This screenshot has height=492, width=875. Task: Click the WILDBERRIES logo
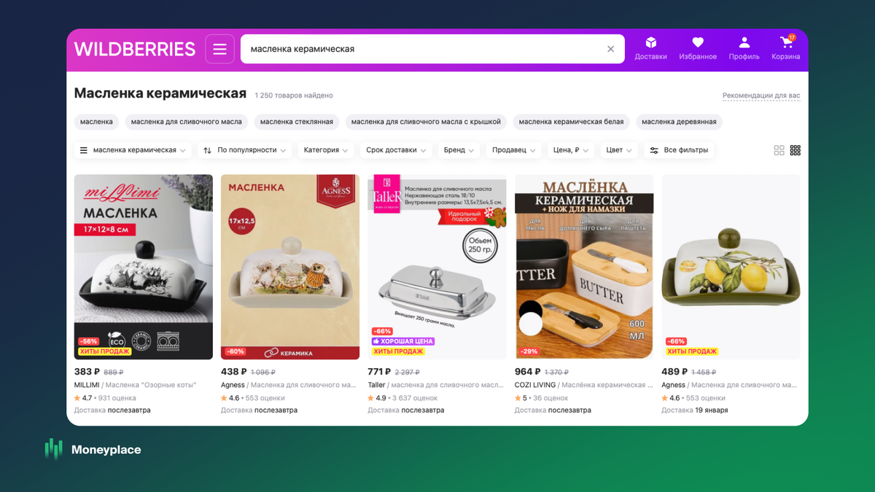click(x=135, y=49)
